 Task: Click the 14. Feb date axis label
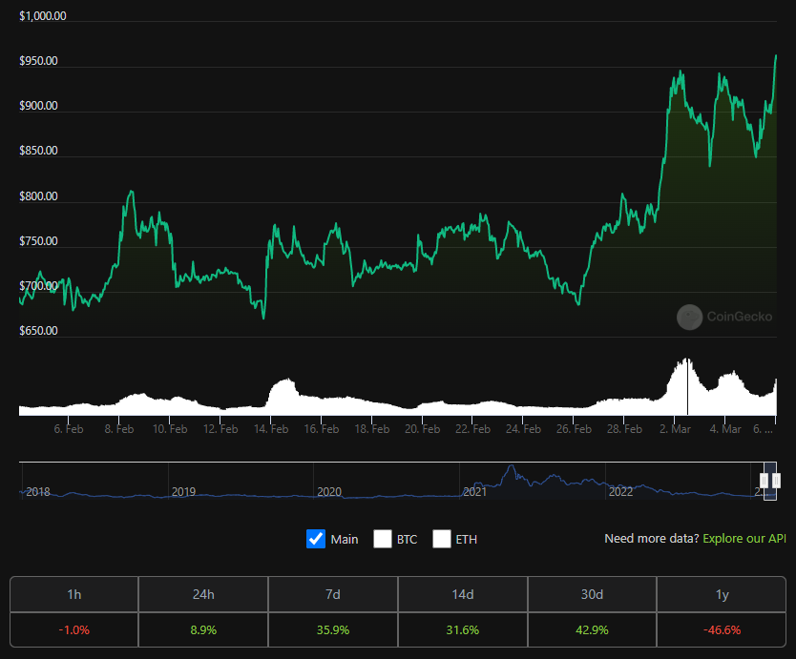click(271, 429)
